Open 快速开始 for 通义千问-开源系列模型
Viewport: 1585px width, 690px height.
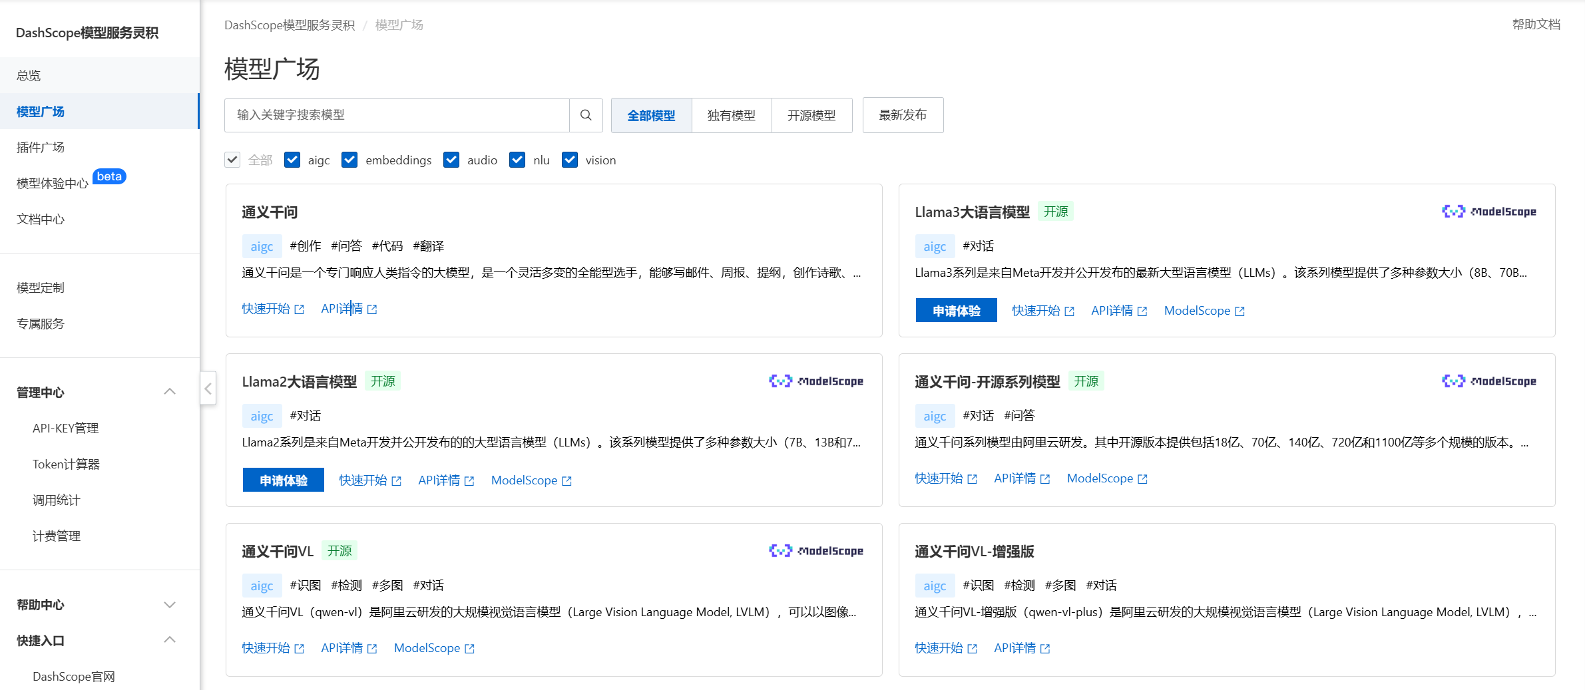[946, 478]
